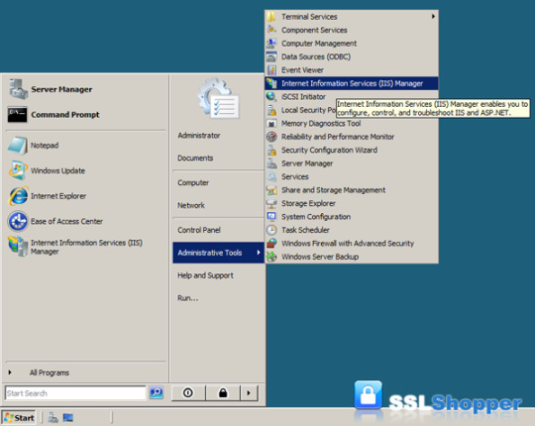The height and width of the screenshot is (426, 535).
Task: Select Windows Update text label
Action: pyautogui.click(x=57, y=170)
